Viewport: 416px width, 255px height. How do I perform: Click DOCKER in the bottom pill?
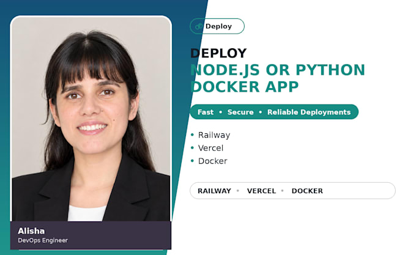[x=307, y=191]
